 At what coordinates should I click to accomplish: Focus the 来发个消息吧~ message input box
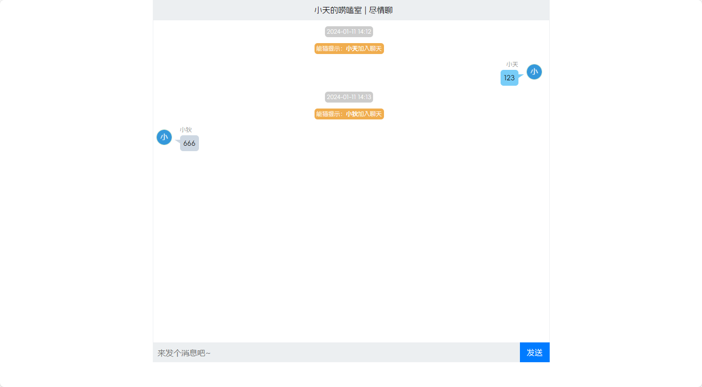pyautogui.click(x=336, y=353)
